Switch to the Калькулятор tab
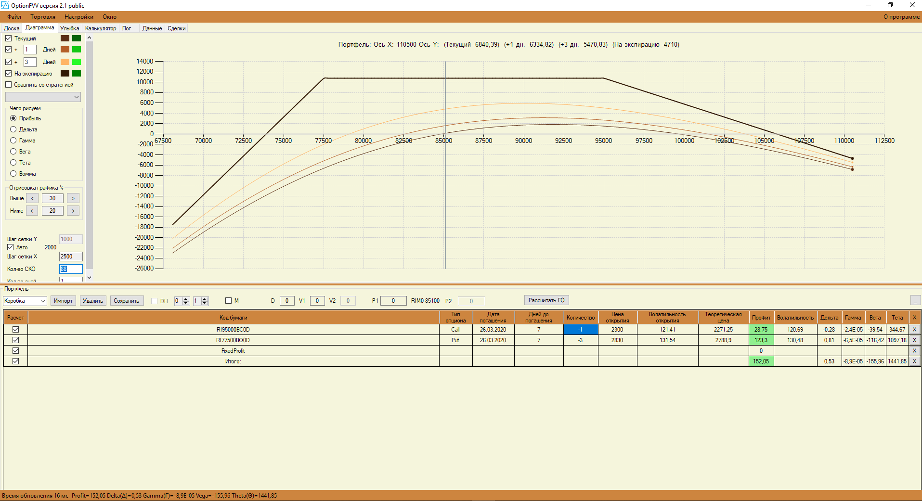The width and height of the screenshot is (922, 501). (101, 28)
